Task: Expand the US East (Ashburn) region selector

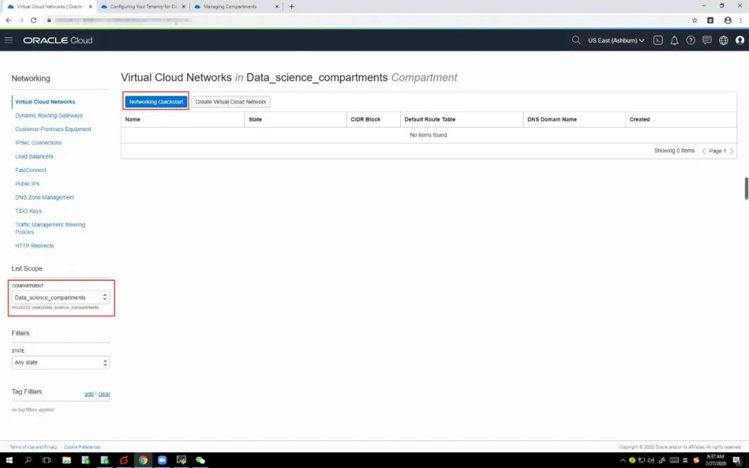Action: (616, 41)
